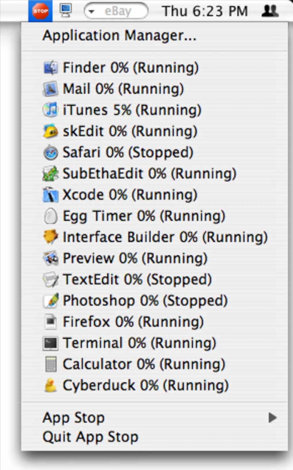This screenshot has width=293, height=470.
Task: Click the eBay search input field
Action: click(121, 11)
